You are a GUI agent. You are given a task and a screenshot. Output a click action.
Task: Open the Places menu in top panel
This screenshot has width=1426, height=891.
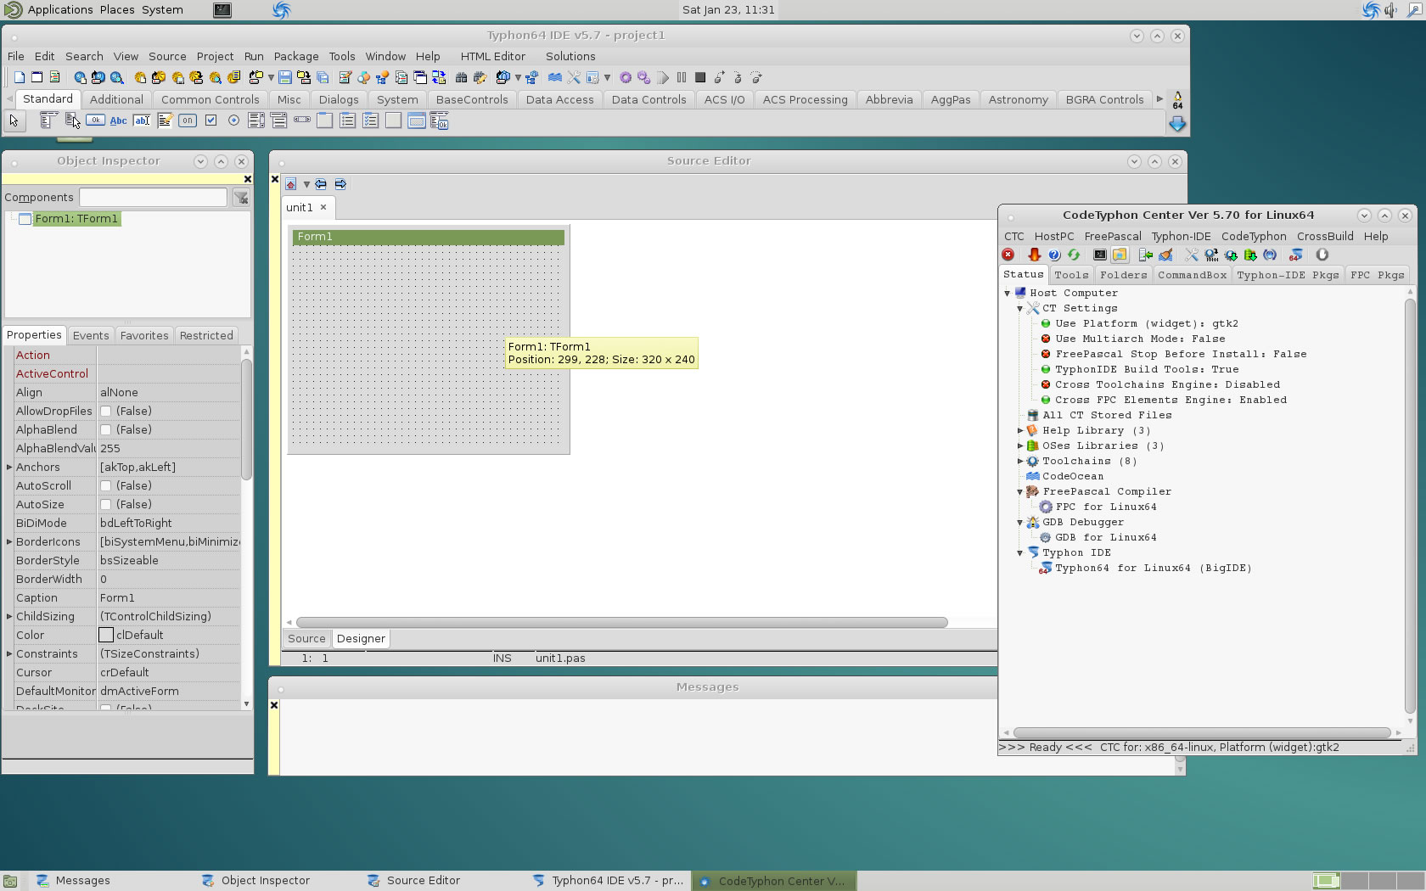pyautogui.click(x=117, y=10)
